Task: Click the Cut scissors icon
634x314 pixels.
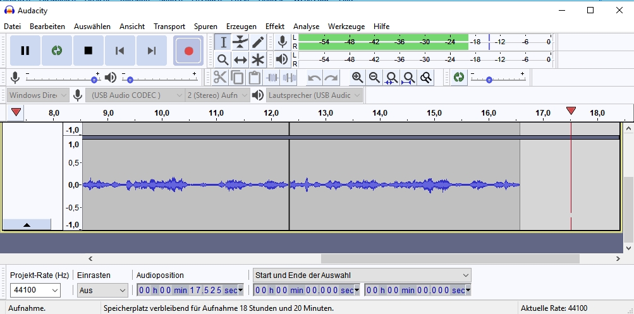Action: coord(221,77)
